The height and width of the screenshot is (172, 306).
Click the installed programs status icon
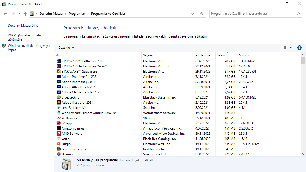66,164
